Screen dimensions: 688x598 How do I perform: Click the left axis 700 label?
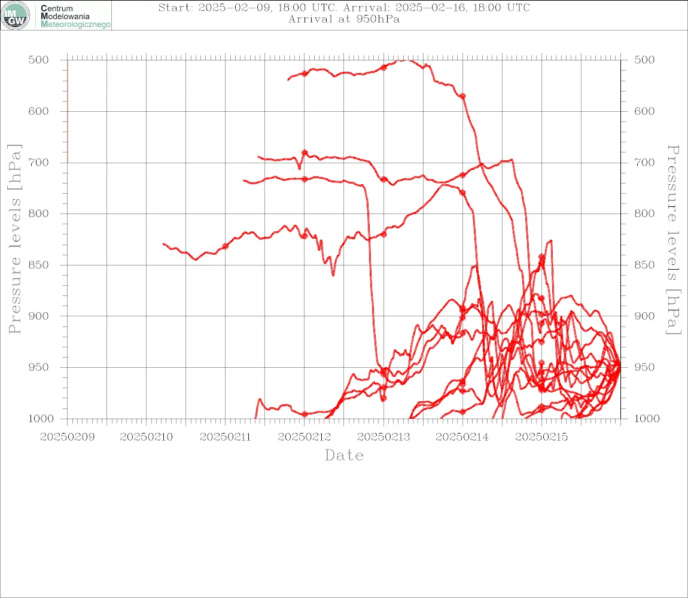click(39, 162)
